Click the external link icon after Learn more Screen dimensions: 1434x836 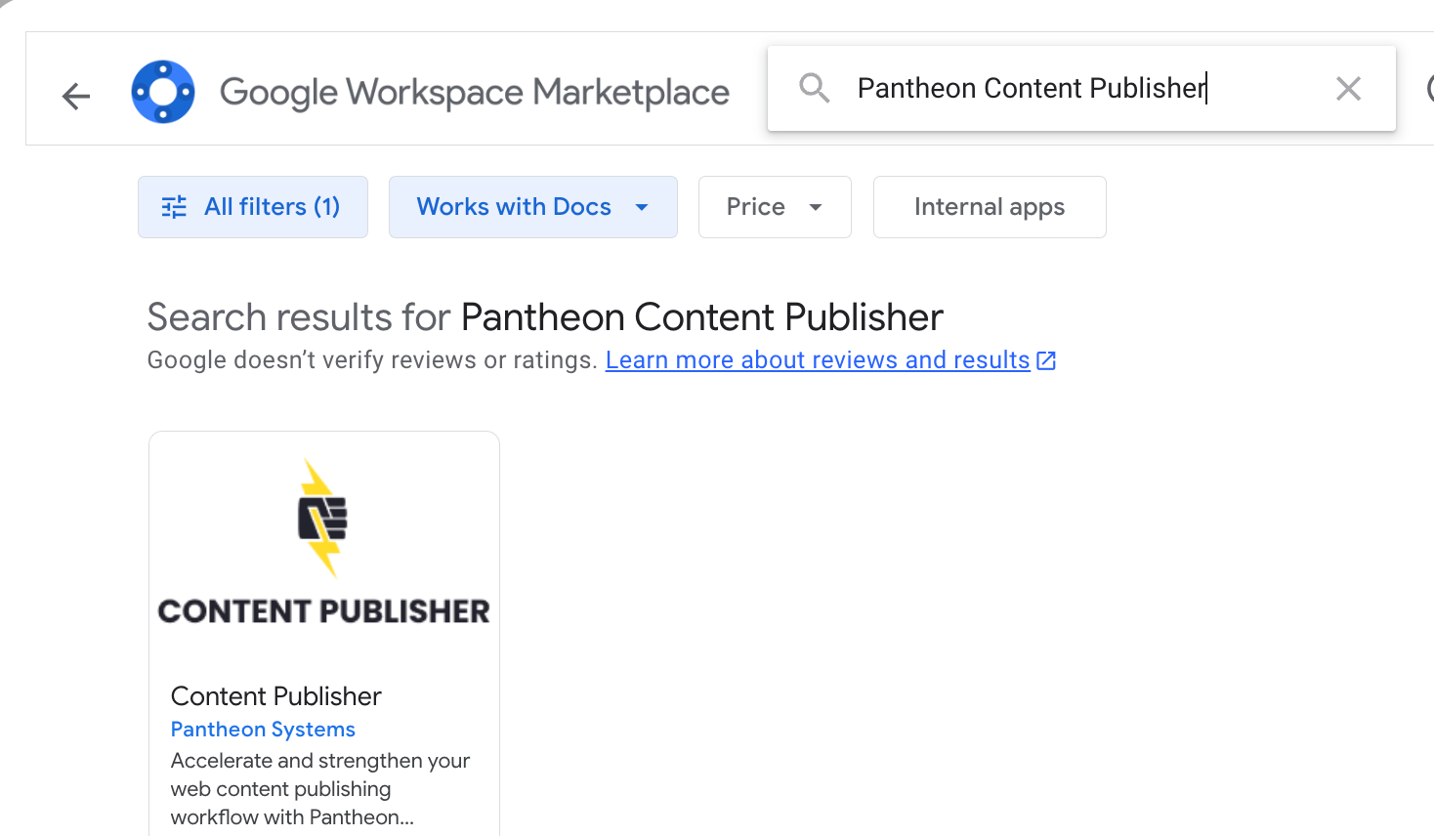(1046, 360)
